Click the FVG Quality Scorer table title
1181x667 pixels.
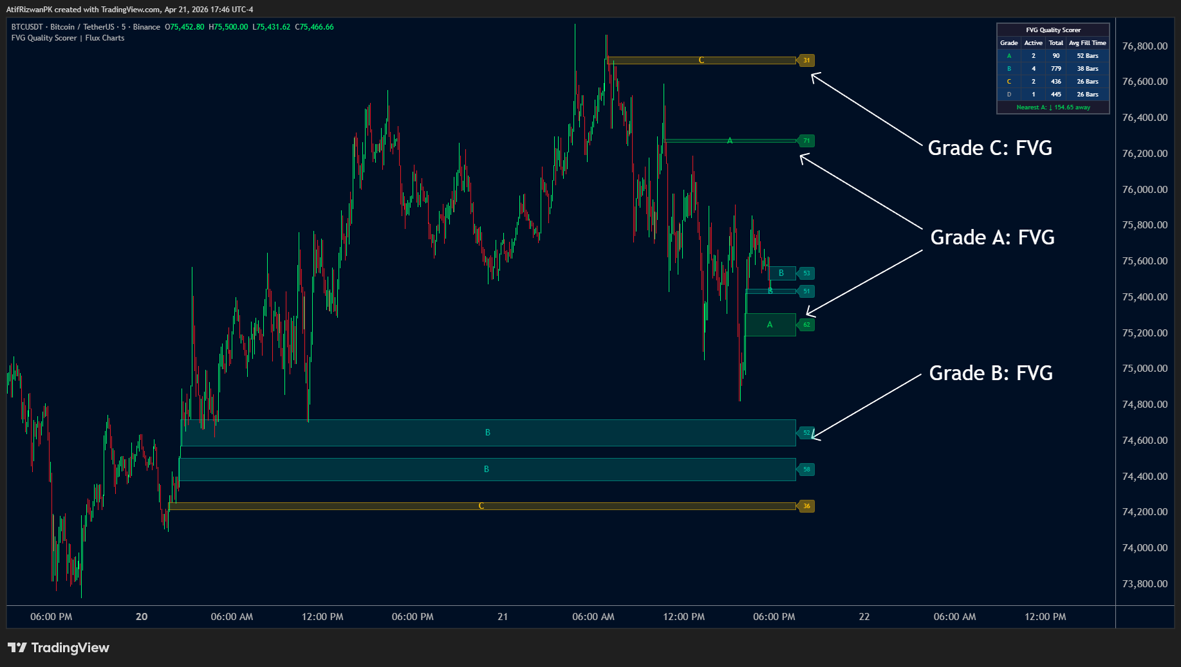click(1053, 30)
